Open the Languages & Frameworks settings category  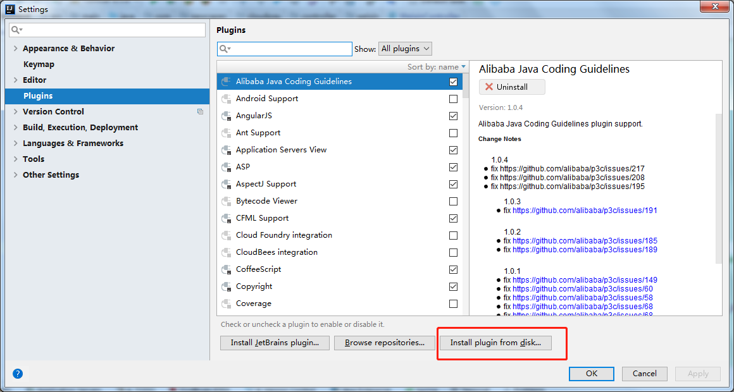73,143
